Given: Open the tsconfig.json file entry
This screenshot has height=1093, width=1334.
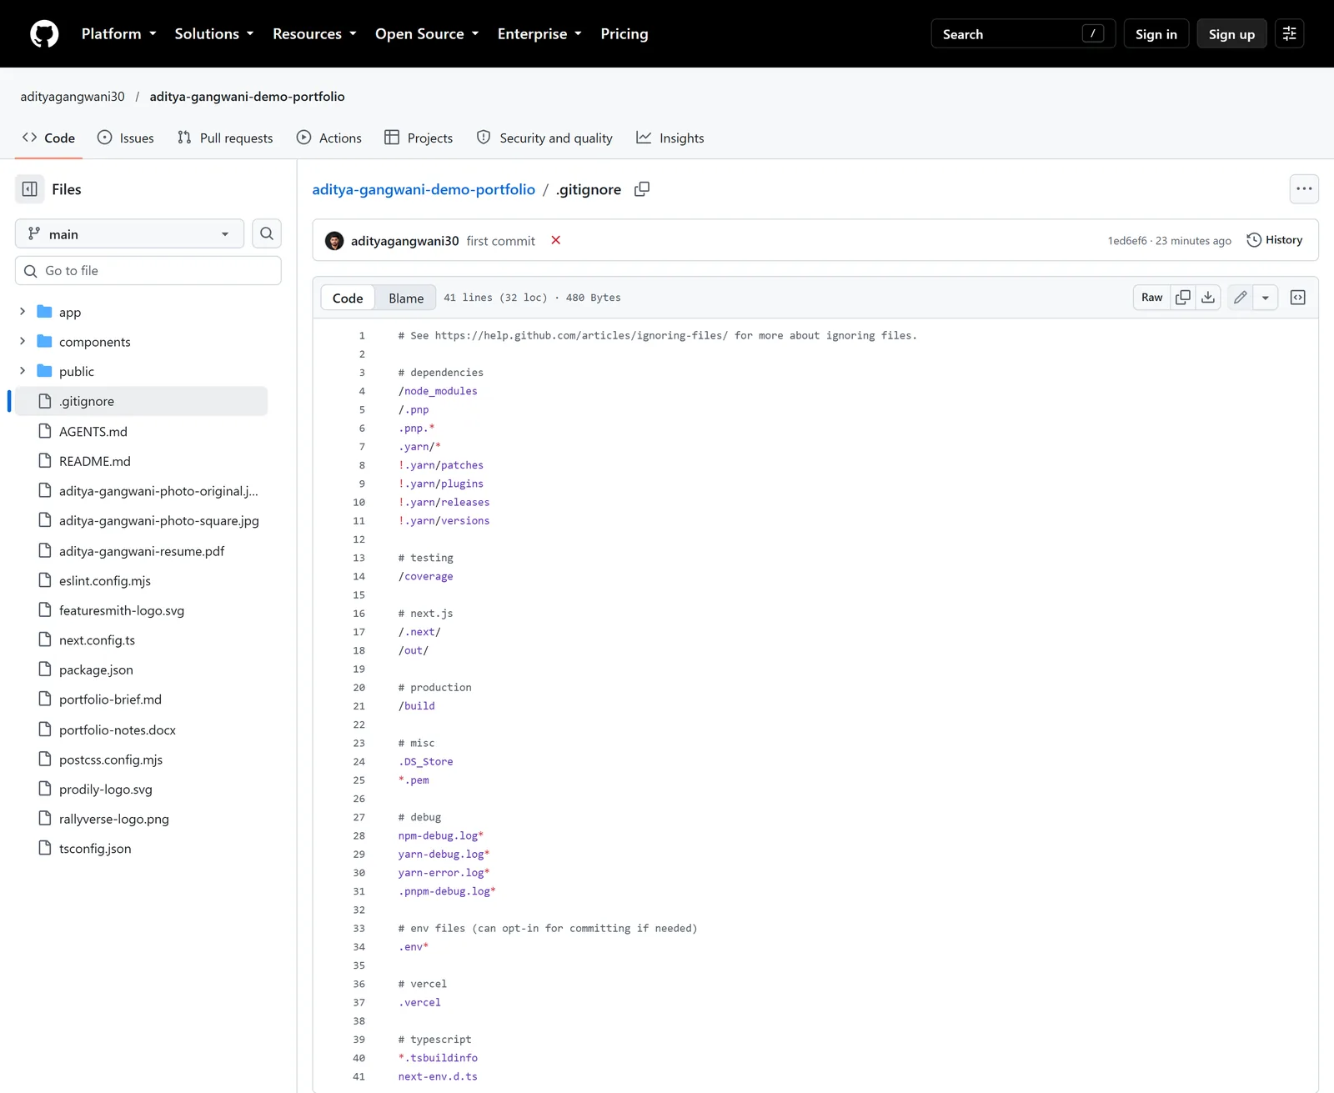Looking at the screenshot, I should tap(140, 849).
